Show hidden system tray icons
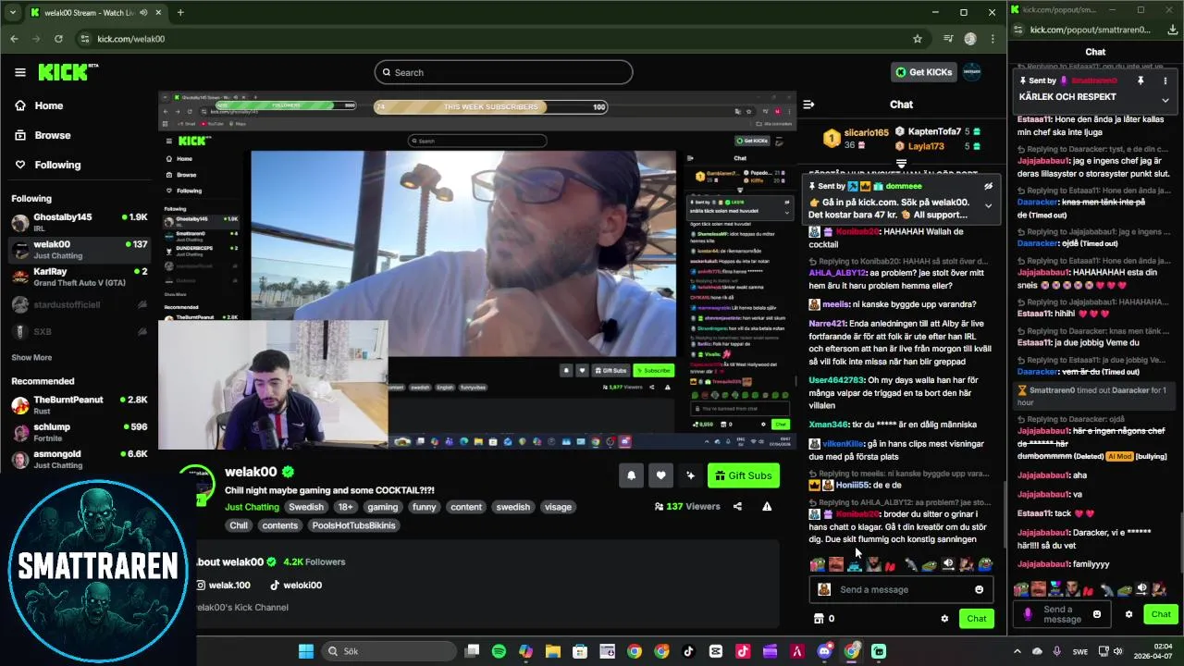This screenshot has width=1184, height=666. point(1017,651)
